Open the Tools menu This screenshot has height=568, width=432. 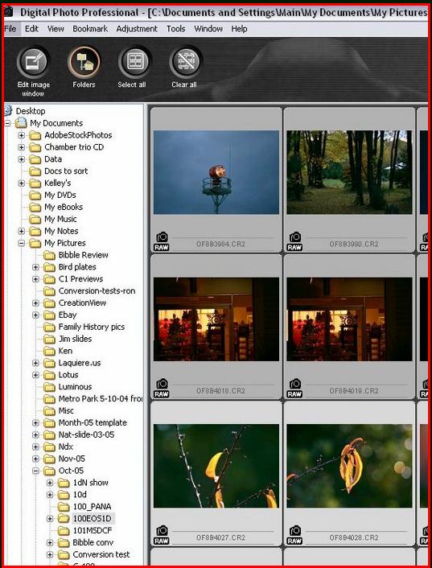175,29
